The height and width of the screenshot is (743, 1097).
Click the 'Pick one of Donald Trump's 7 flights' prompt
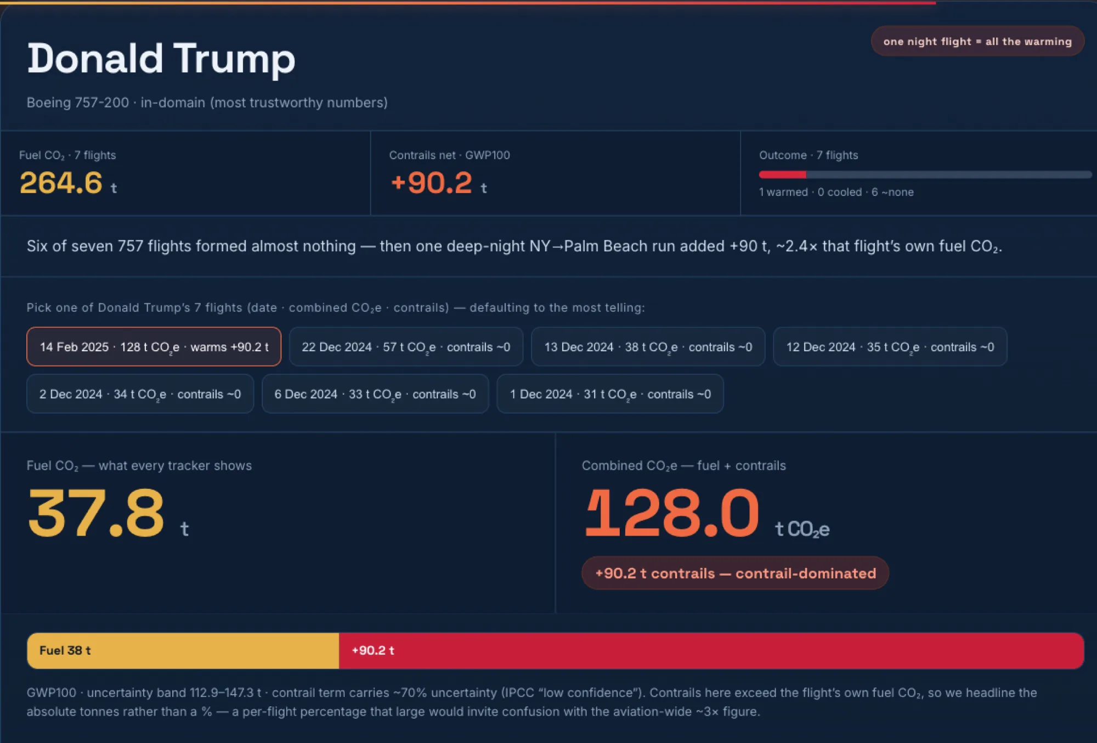[336, 307]
